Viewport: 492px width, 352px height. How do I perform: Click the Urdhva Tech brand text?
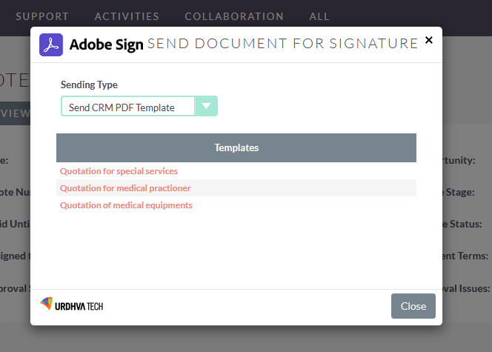click(x=79, y=306)
